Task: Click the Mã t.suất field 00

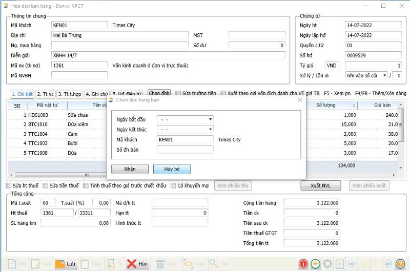Action: [x=48, y=203]
